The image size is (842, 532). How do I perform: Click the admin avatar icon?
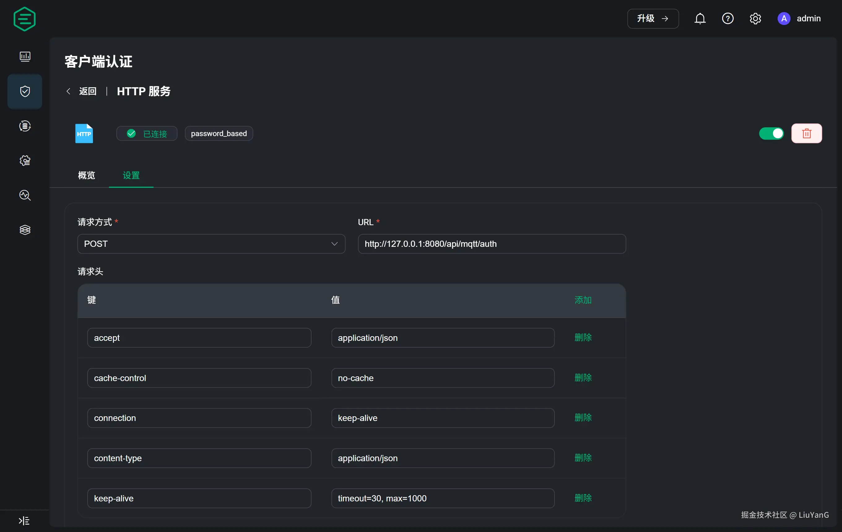click(x=784, y=19)
